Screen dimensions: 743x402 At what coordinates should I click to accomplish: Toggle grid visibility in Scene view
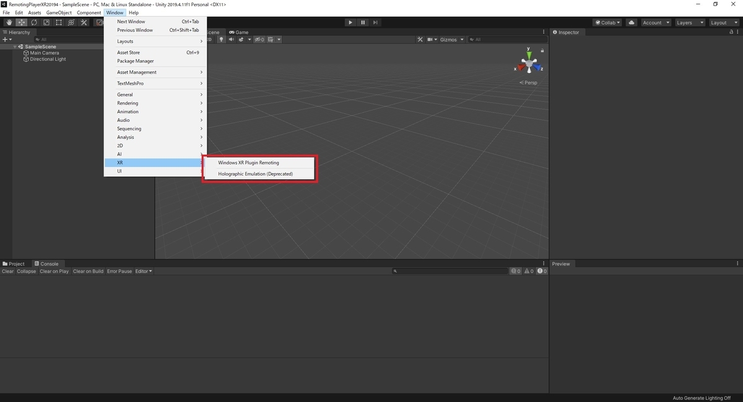pos(271,40)
